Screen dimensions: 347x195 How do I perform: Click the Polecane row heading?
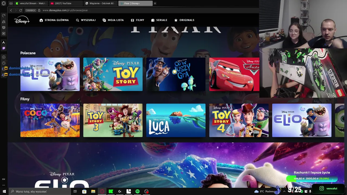click(28, 53)
